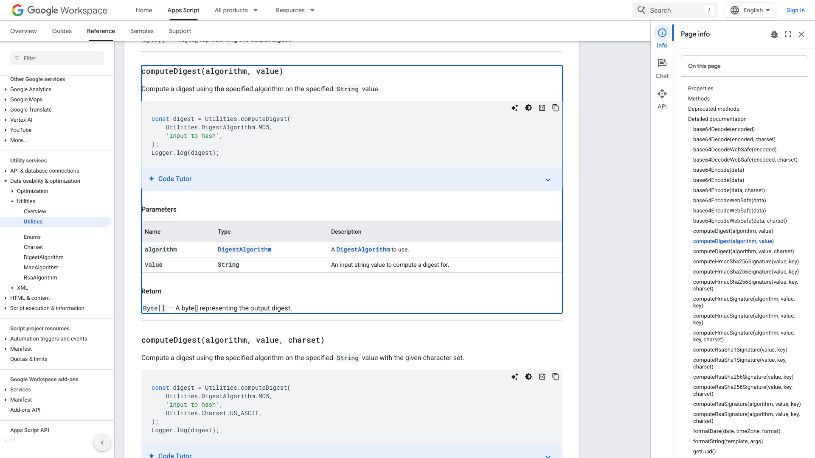This screenshot has width=815, height=458.
Task: Open the DigestAlgorithm type link in table
Action: pyautogui.click(x=244, y=249)
